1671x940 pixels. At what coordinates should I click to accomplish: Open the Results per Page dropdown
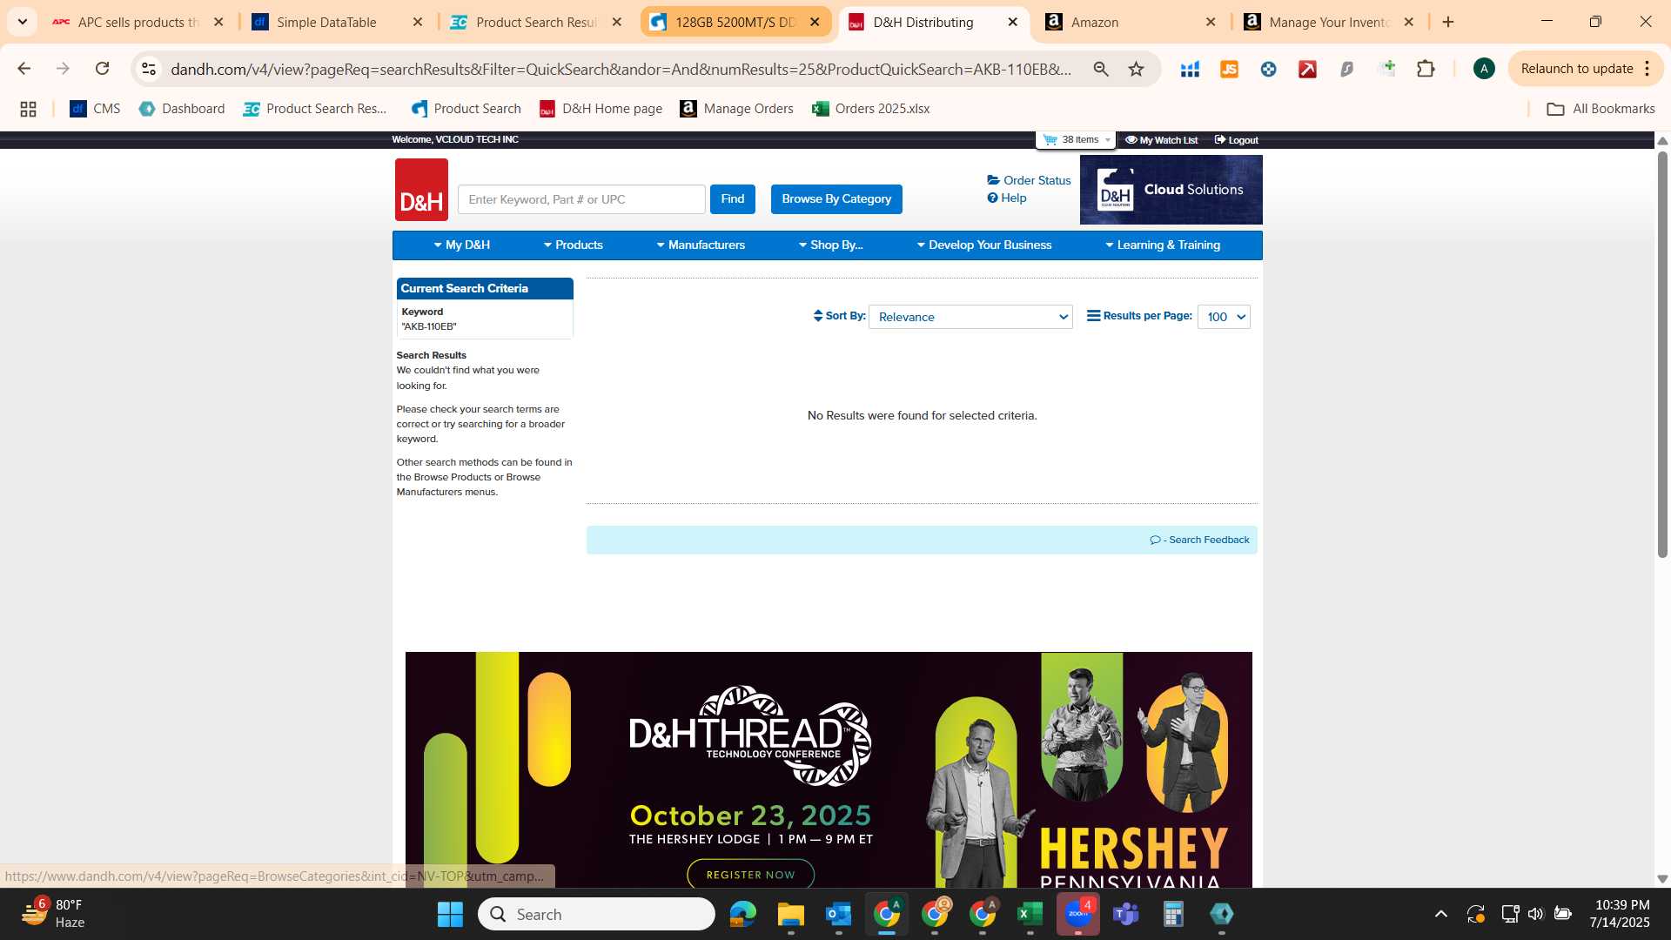[1224, 317]
